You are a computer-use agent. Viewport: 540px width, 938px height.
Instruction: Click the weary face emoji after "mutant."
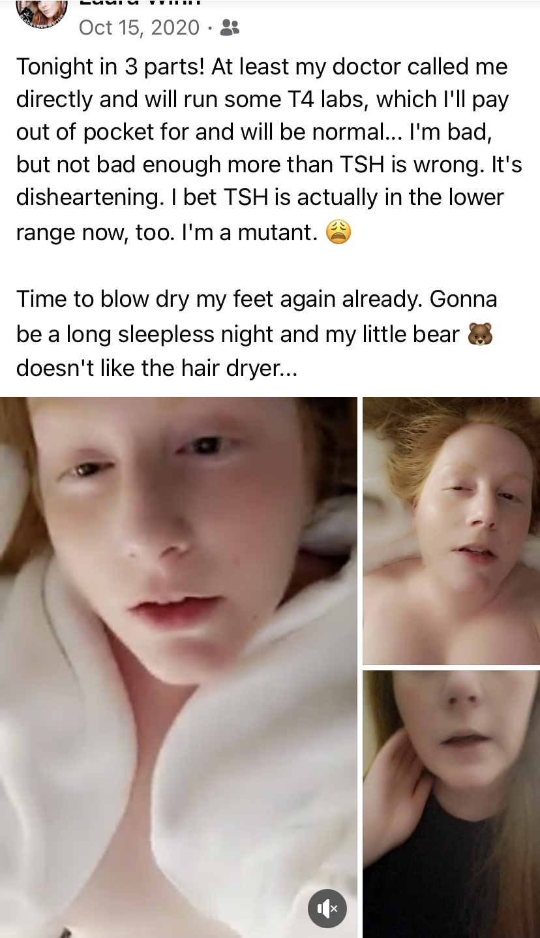click(x=338, y=232)
